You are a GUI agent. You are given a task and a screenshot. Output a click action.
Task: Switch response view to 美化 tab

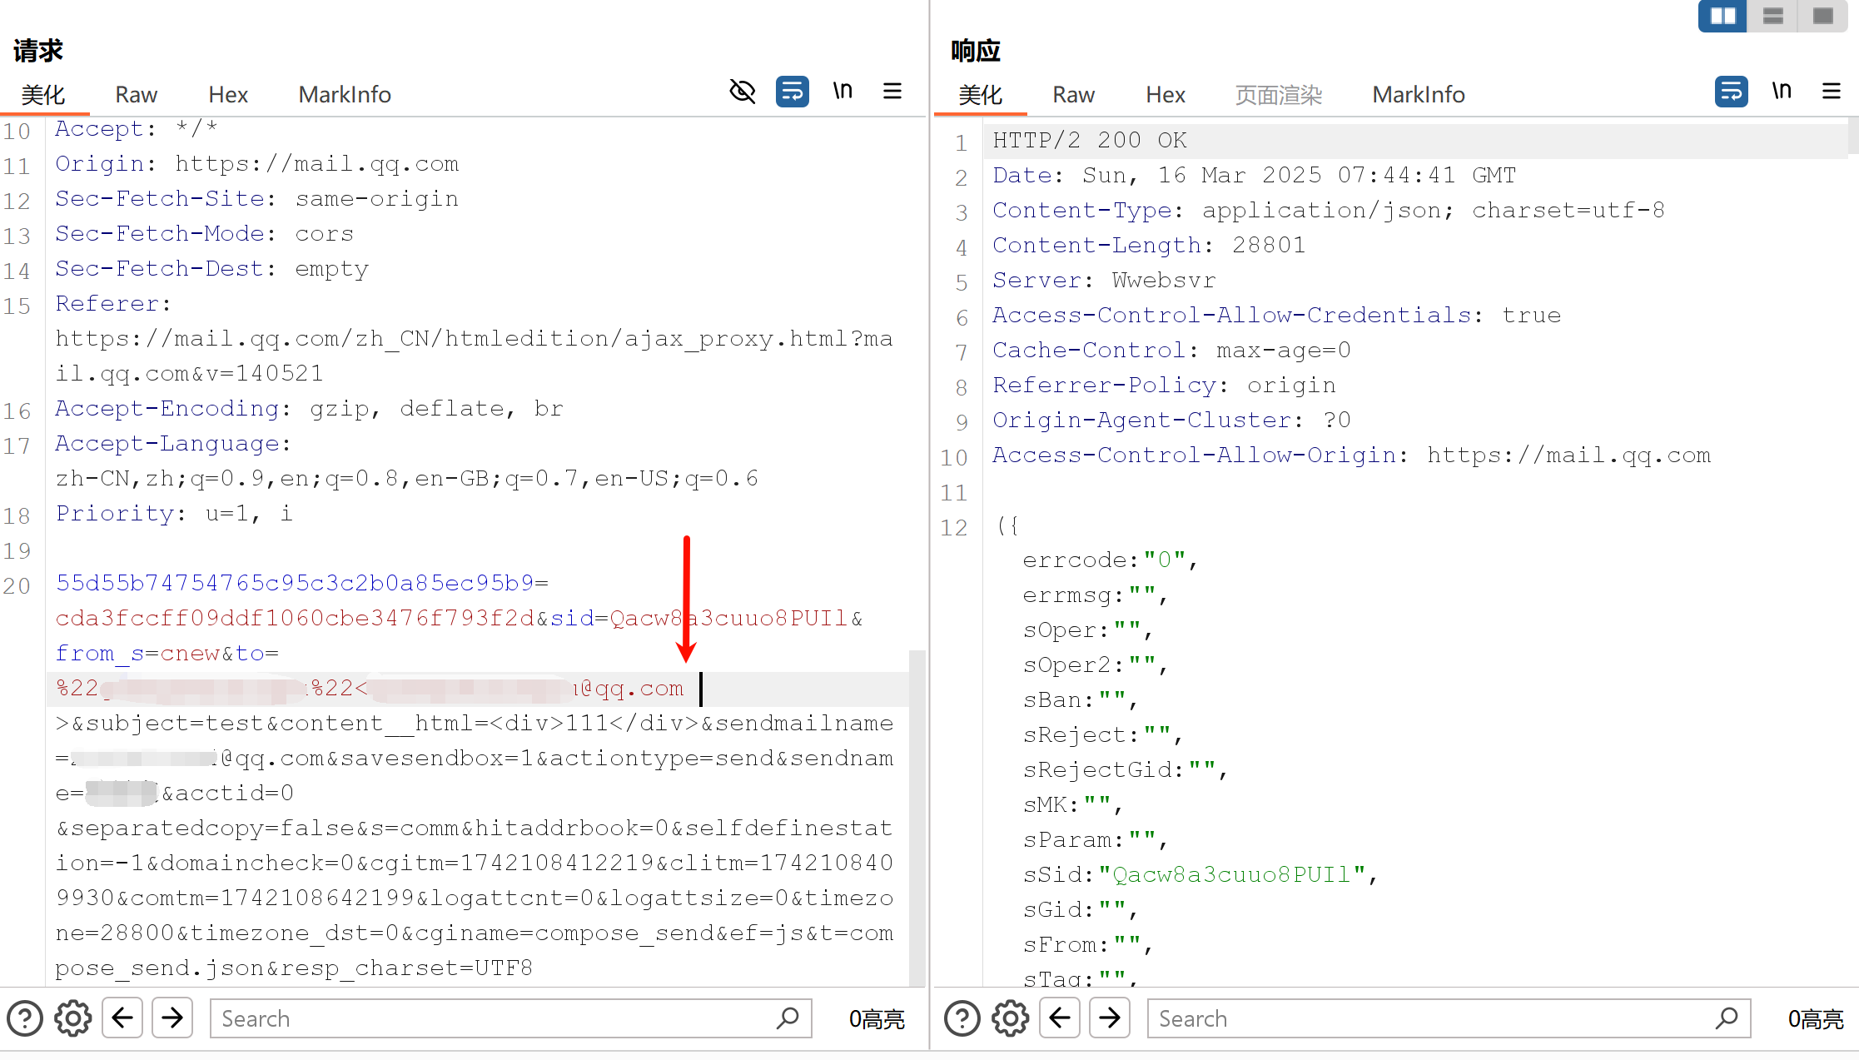[981, 95]
